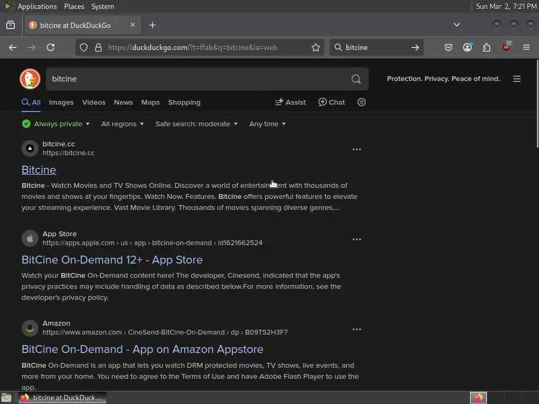Open the Applications menu

[37, 6]
